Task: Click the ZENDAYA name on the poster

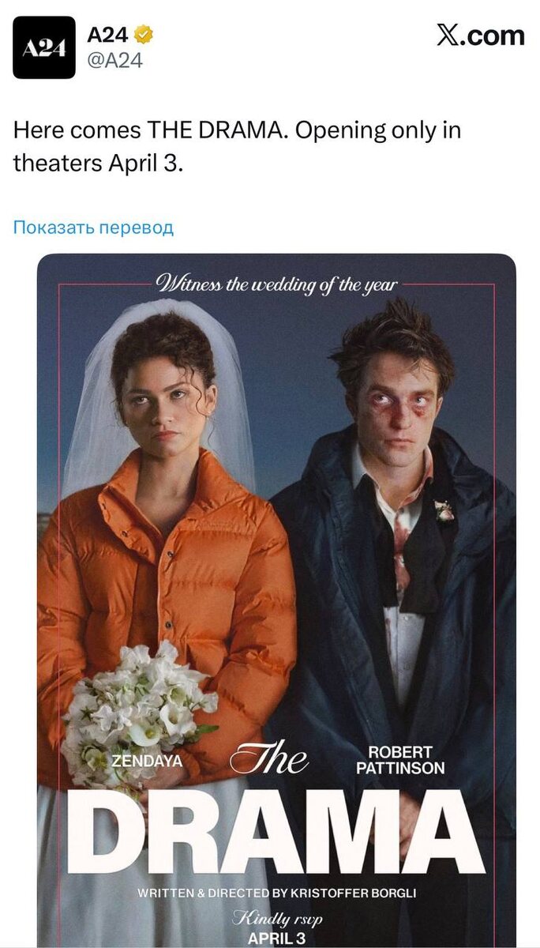Action: pyautogui.click(x=147, y=761)
